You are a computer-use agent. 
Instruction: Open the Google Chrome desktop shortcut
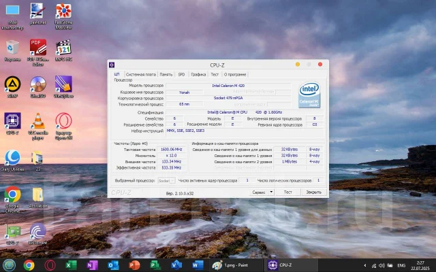tap(12, 199)
